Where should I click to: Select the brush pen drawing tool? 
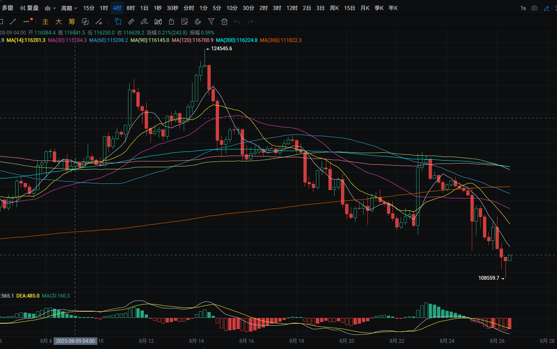pyautogui.click(x=144, y=22)
